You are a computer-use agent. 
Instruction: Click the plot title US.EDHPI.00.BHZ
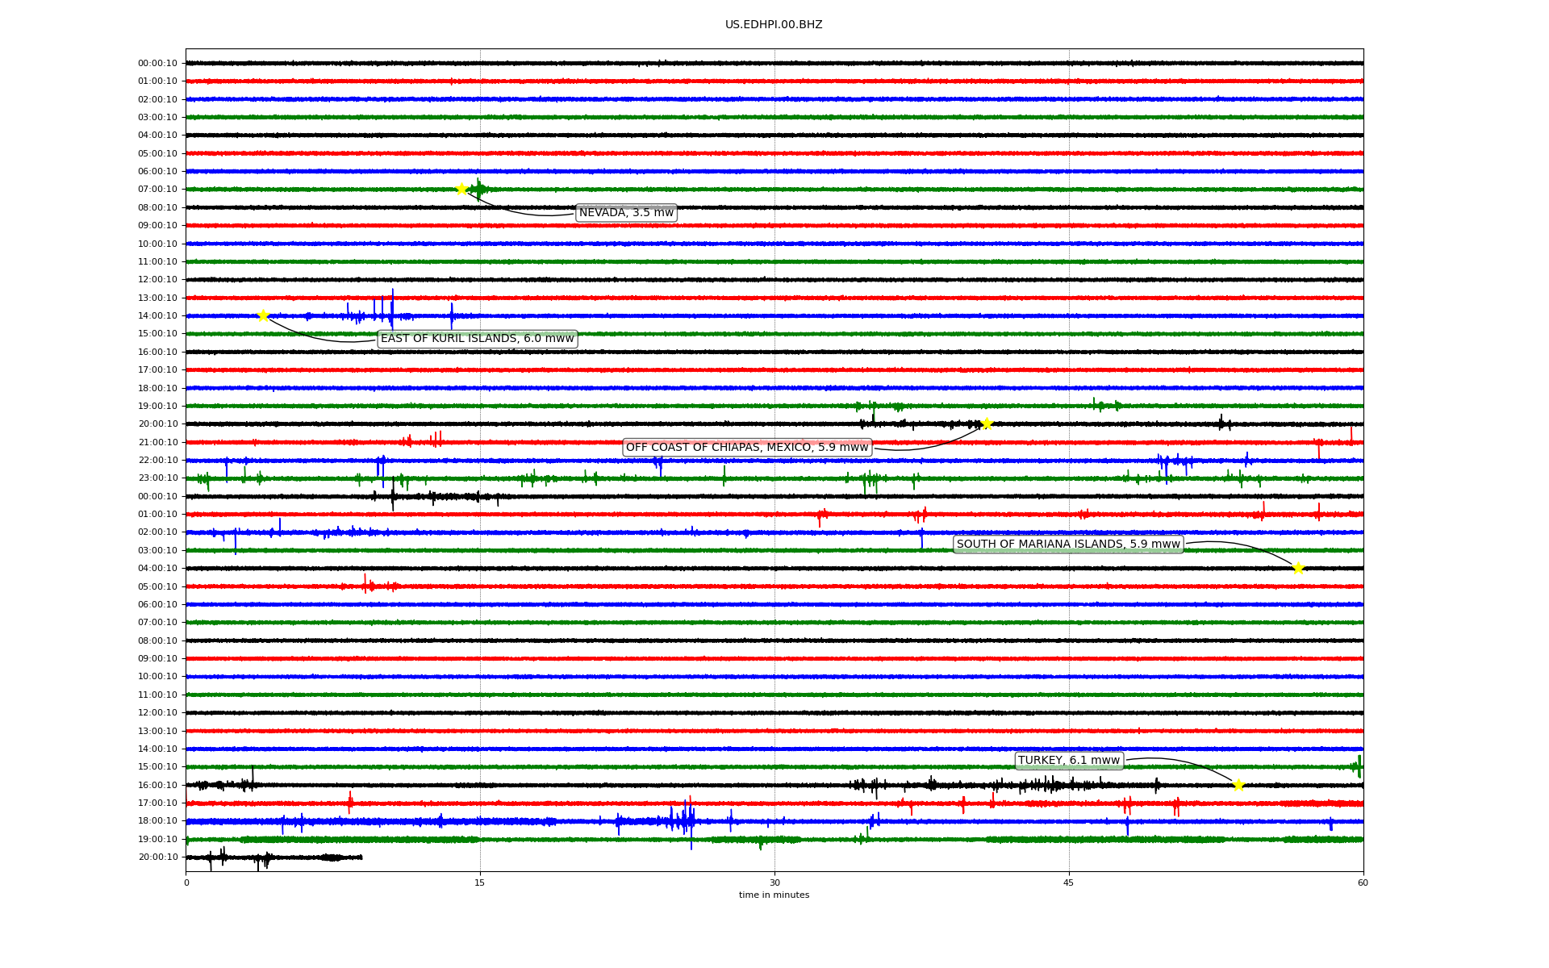click(774, 25)
